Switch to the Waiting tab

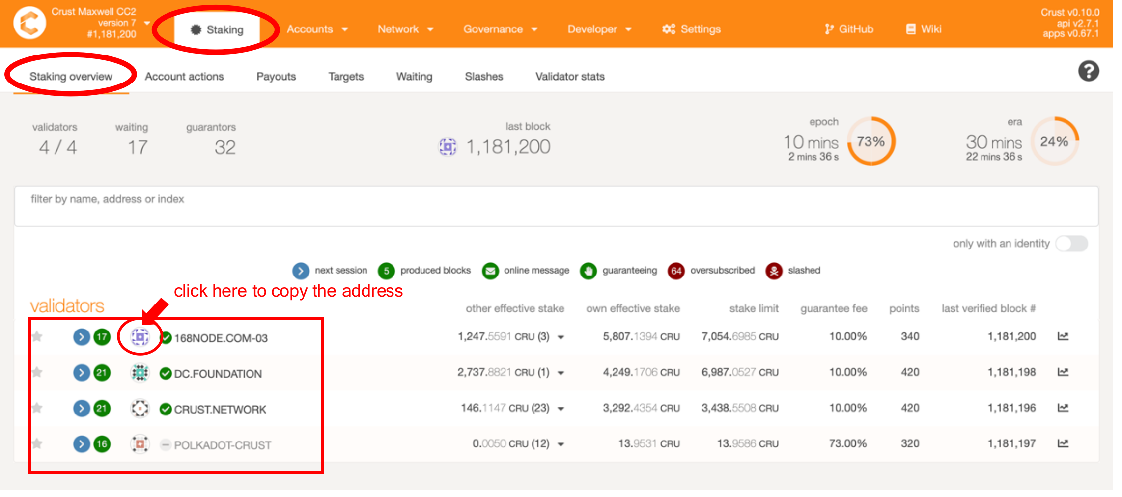point(414,77)
